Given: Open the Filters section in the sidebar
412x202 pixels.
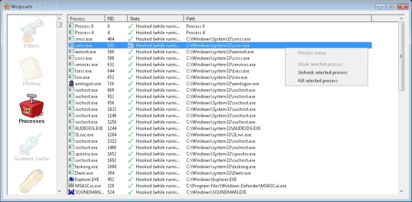Looking at the screenshot, I should point(32,34).
